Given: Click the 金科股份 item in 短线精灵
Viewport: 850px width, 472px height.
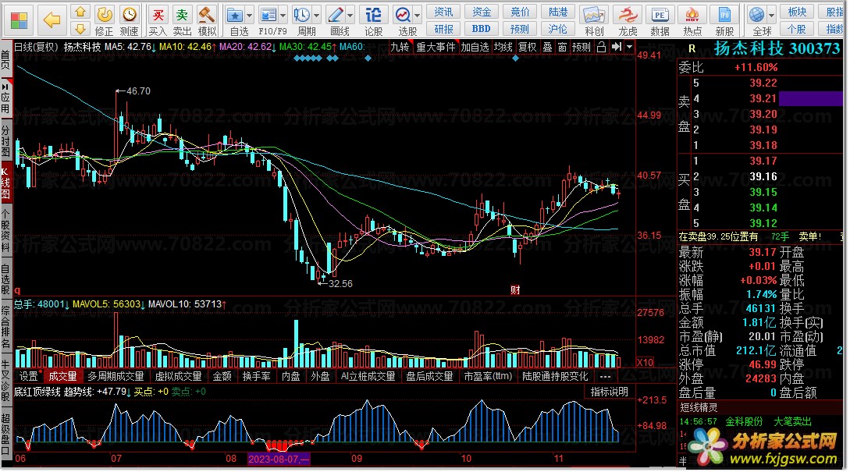Looking at the screenshot, I should pyautogui.click(x=744, y=421).
